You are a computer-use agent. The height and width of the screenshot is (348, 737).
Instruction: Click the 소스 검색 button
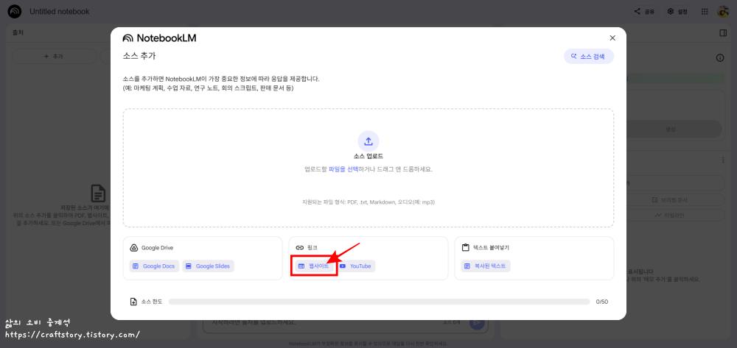(588, 56)
